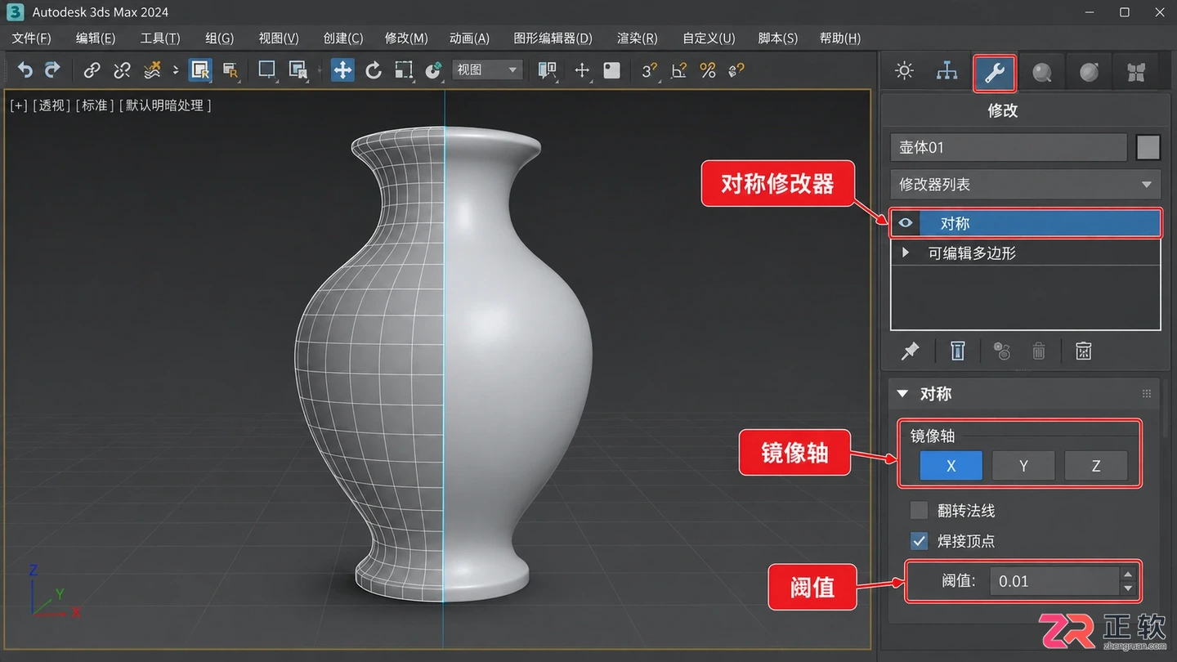The height and width of the screenshot is (662, 1177).
Task: Increase 阈值 with spinner up arrow
Action: click(1128, 575)
